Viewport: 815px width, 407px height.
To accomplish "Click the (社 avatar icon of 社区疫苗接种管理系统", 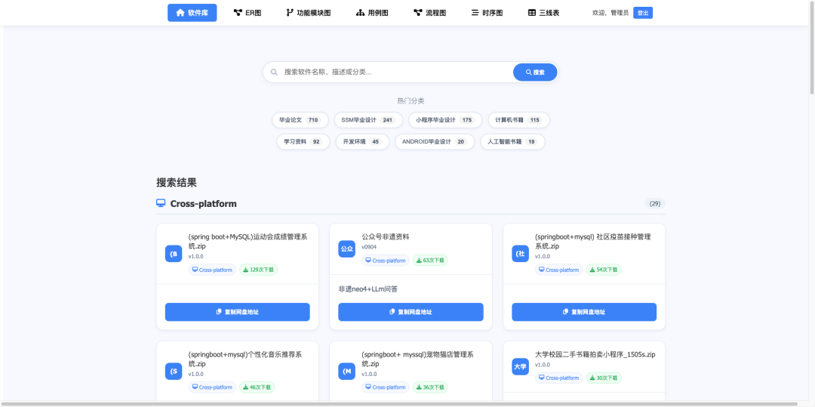I will click(x=520, y=254).
